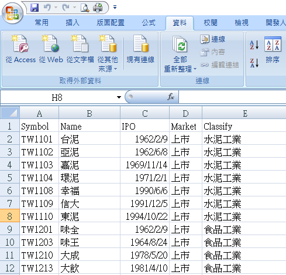Click the fx insert function button

(171, 97)
